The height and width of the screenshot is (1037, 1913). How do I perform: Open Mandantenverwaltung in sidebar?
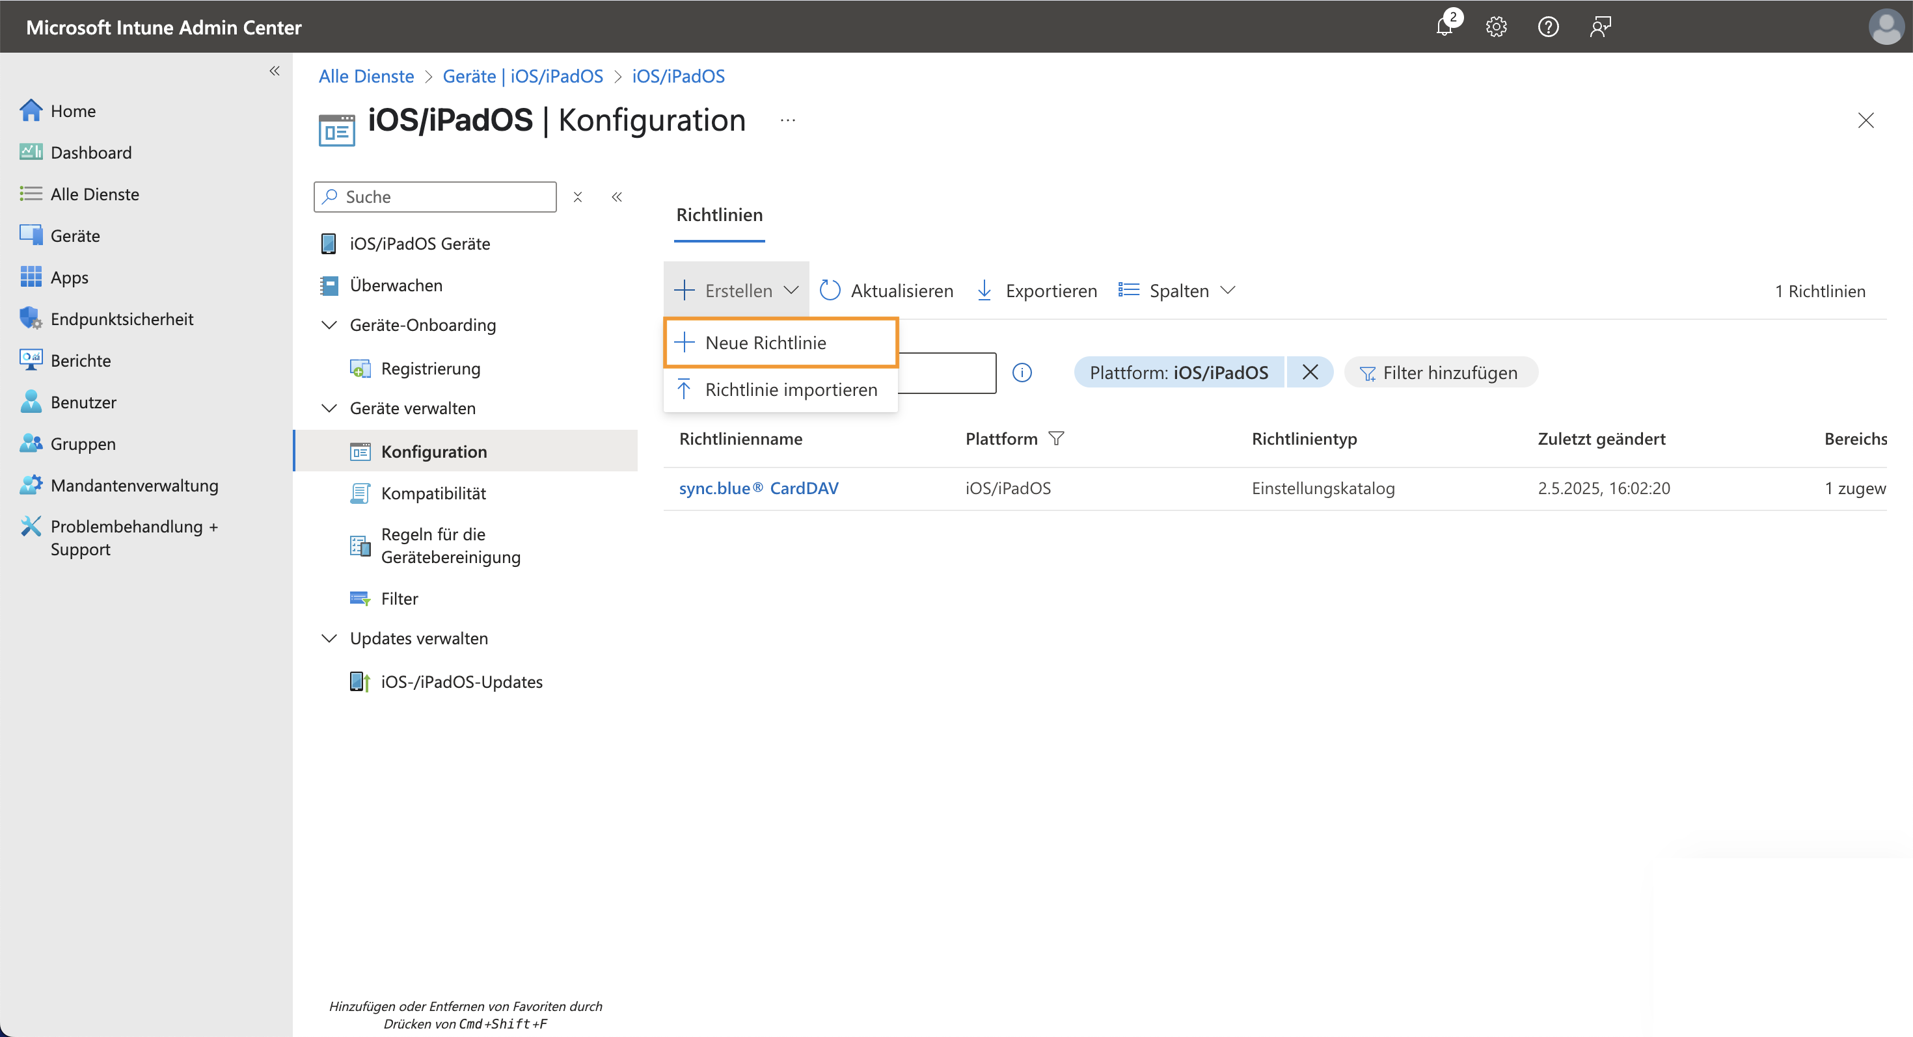(119, 484)
